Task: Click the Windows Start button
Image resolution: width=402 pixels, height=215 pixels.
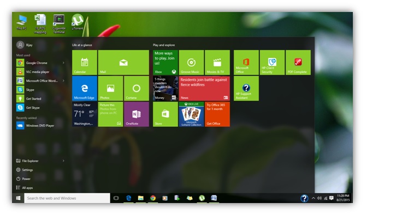Action: tap(18, 198)
